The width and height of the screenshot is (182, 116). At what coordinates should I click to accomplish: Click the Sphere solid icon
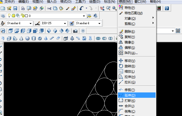click(x=27, y=38)
